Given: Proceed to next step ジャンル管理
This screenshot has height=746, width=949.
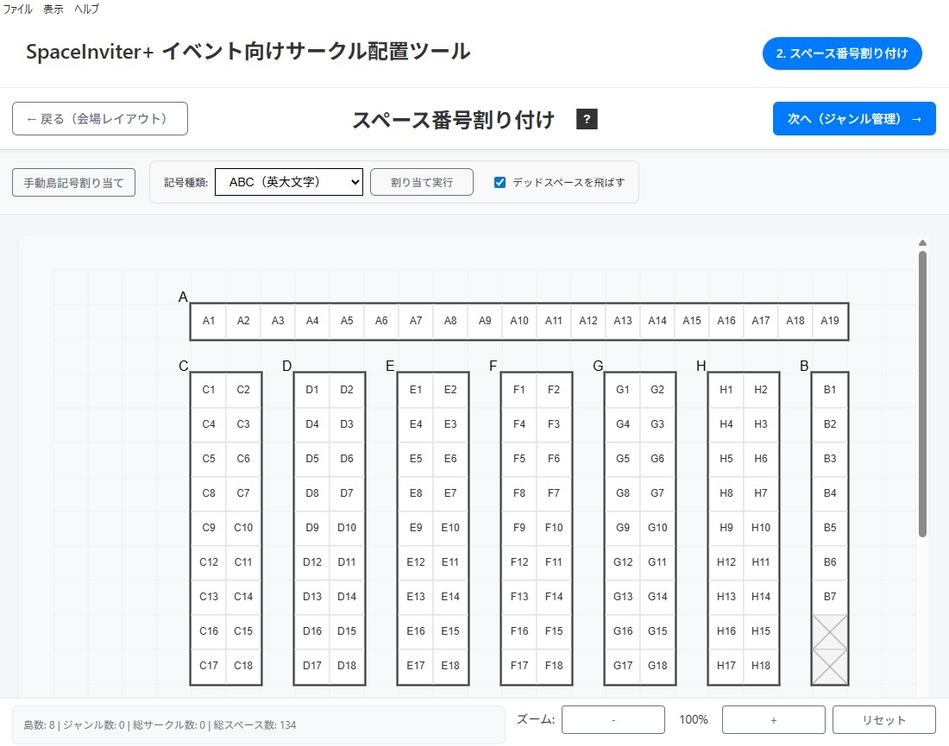Looking at the screenshot, I should pos(854,119).
